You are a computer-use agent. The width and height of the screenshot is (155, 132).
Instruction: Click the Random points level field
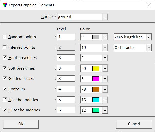click(x=66, y=37)
